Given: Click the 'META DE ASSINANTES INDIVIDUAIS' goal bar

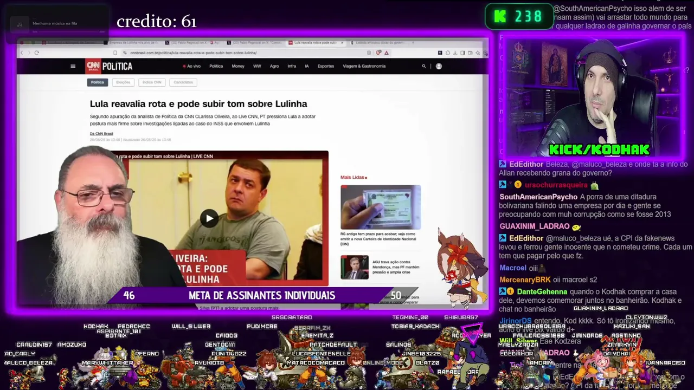Looking at the screenshot, I should tap(262, 295).
